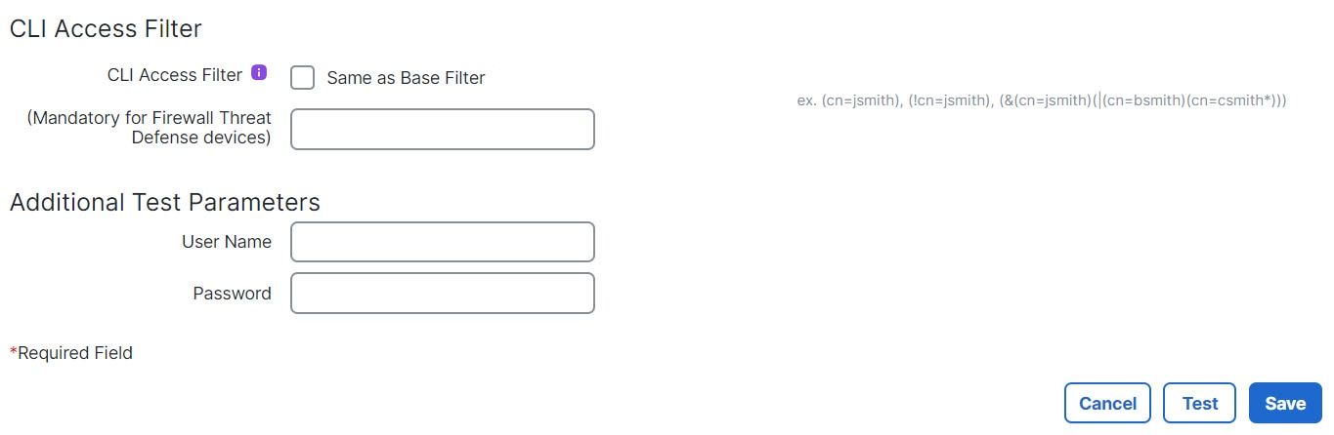This screenshot has width=1334, height=435.
Task: Click the purple info icon beside CLI Access Filter
Action: (x=259, y=73)
